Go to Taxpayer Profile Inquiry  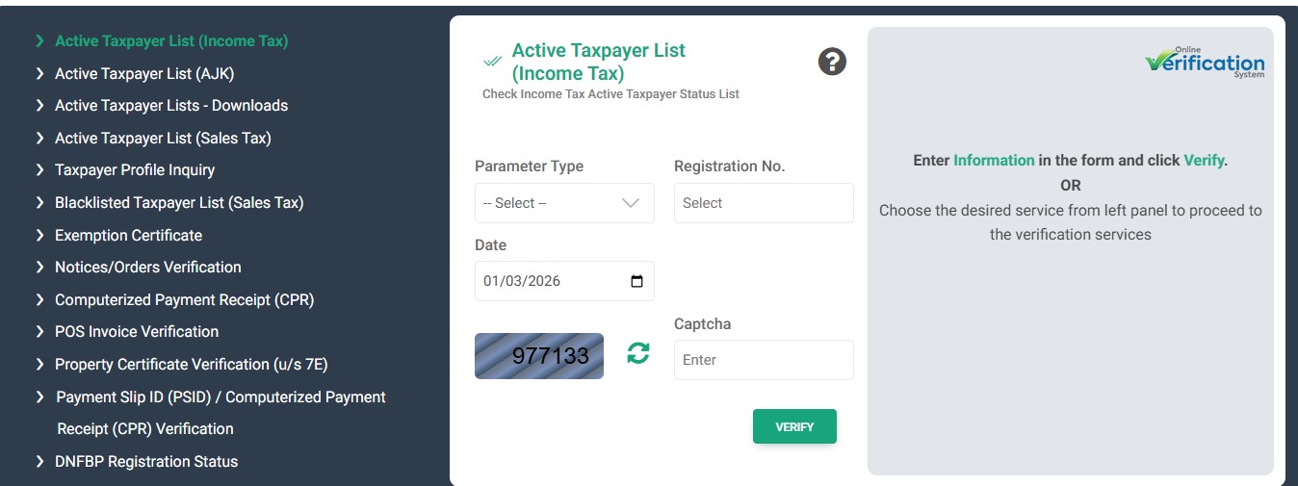135,170
